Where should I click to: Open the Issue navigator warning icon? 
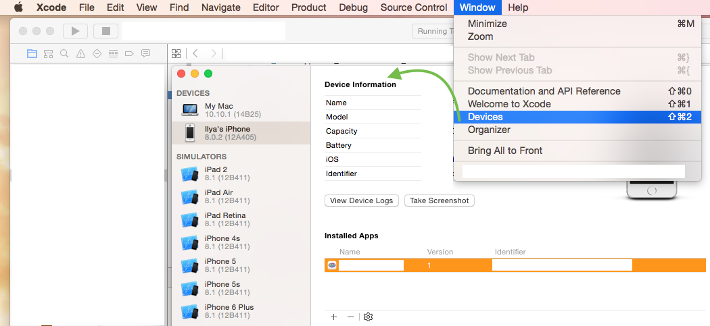pos(80,54)
